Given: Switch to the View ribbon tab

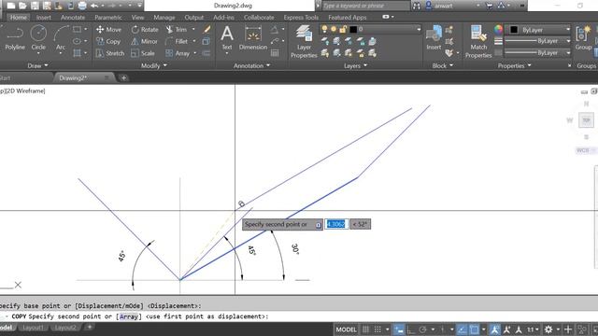Looking at the screenshot, I should point(137,18).
